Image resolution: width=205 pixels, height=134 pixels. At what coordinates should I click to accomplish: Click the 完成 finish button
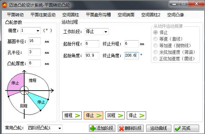186,128
